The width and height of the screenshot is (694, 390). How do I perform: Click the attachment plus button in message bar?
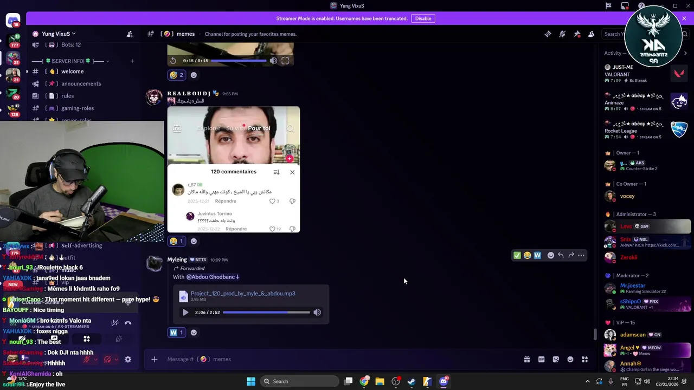pos(154,359)
